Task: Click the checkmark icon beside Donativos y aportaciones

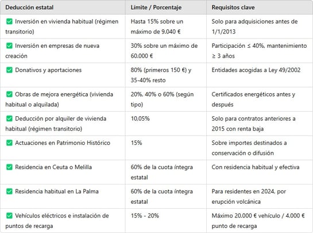Action: pyautogui.click(x=9, y=70)
